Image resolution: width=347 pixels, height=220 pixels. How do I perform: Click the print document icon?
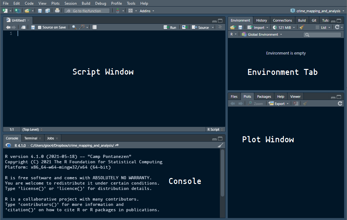[x=57, y=11]
